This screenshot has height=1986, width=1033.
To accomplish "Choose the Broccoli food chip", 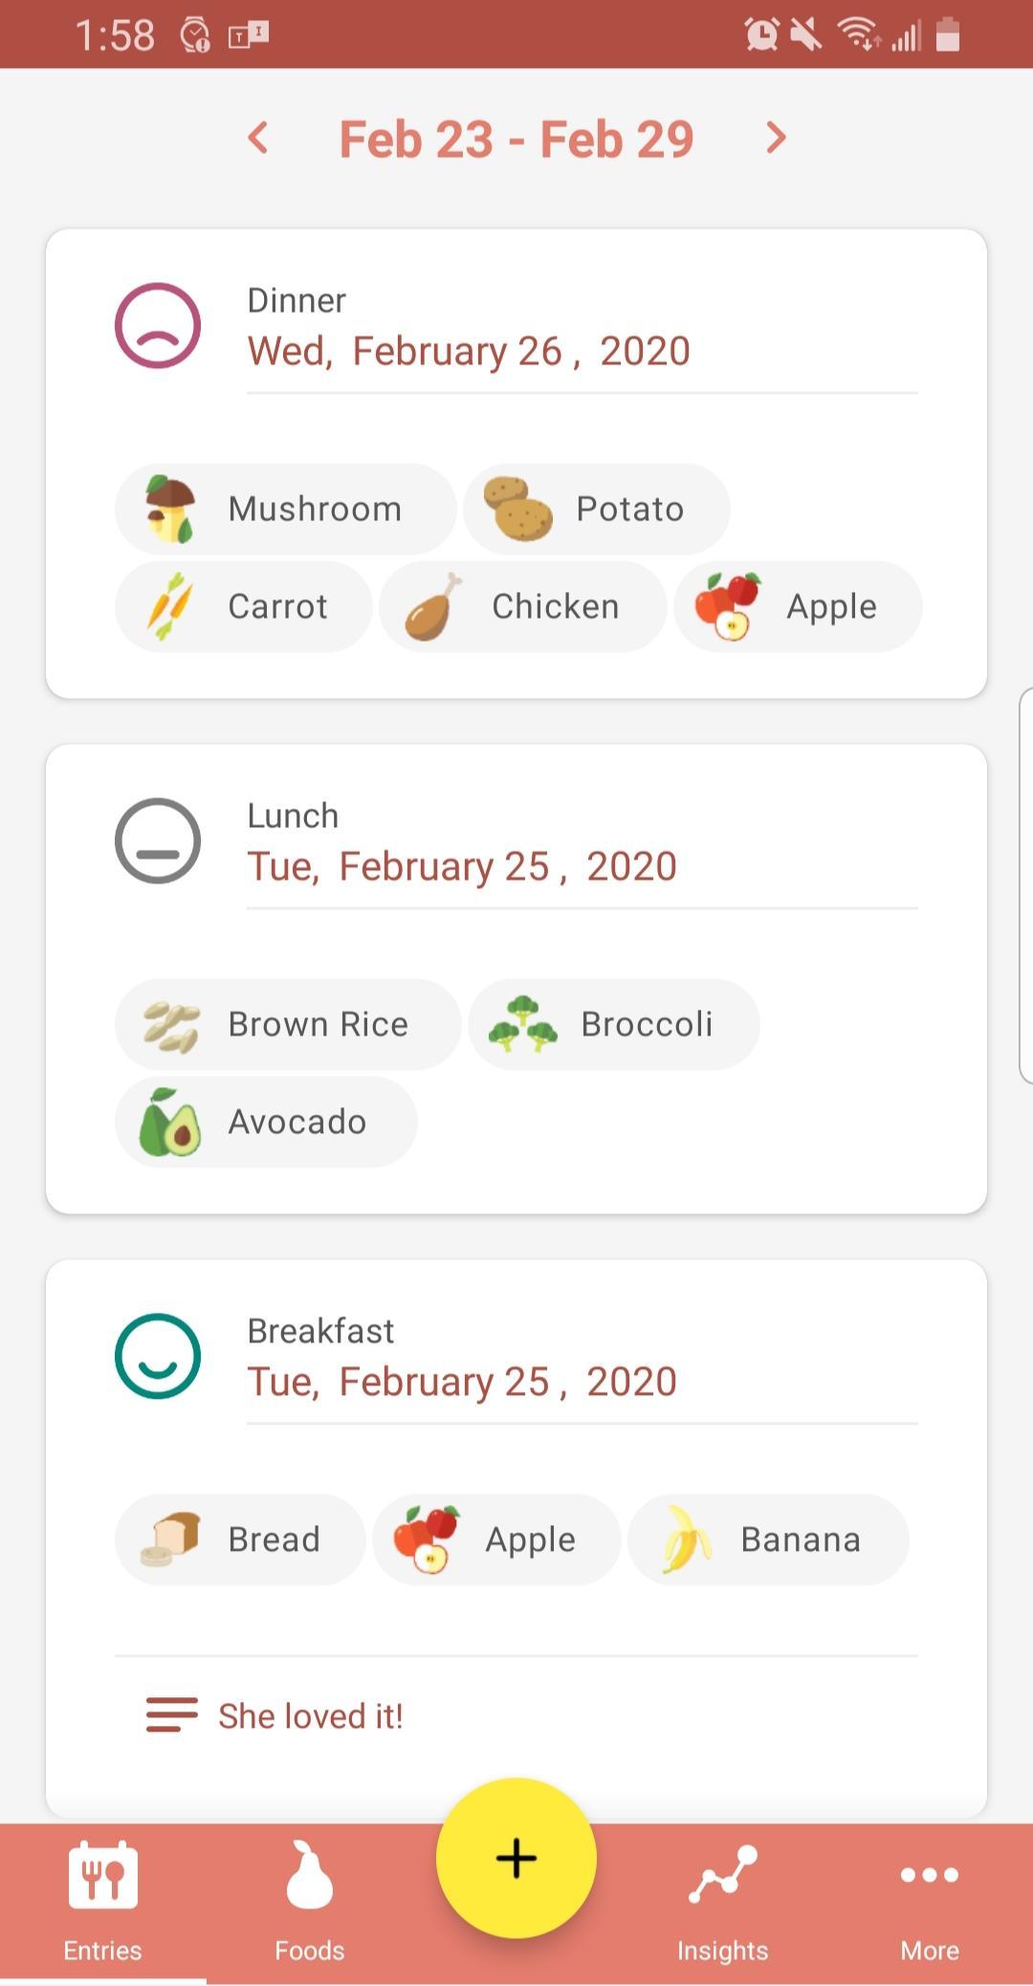I will pyautogui.click(x=613, y=1024).
